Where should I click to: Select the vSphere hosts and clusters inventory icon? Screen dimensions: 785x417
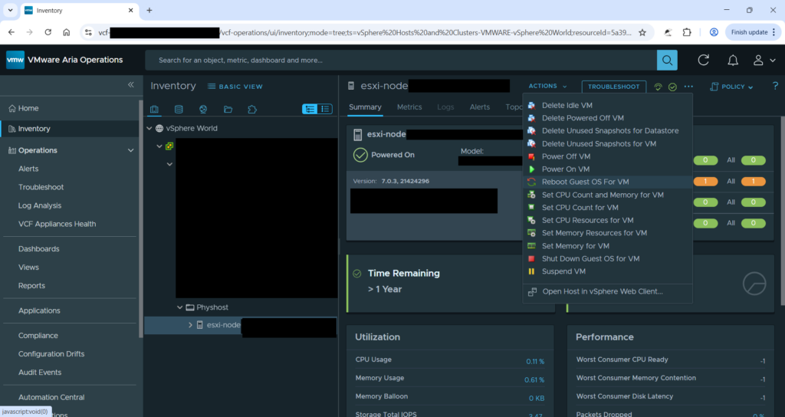point(154,109)
